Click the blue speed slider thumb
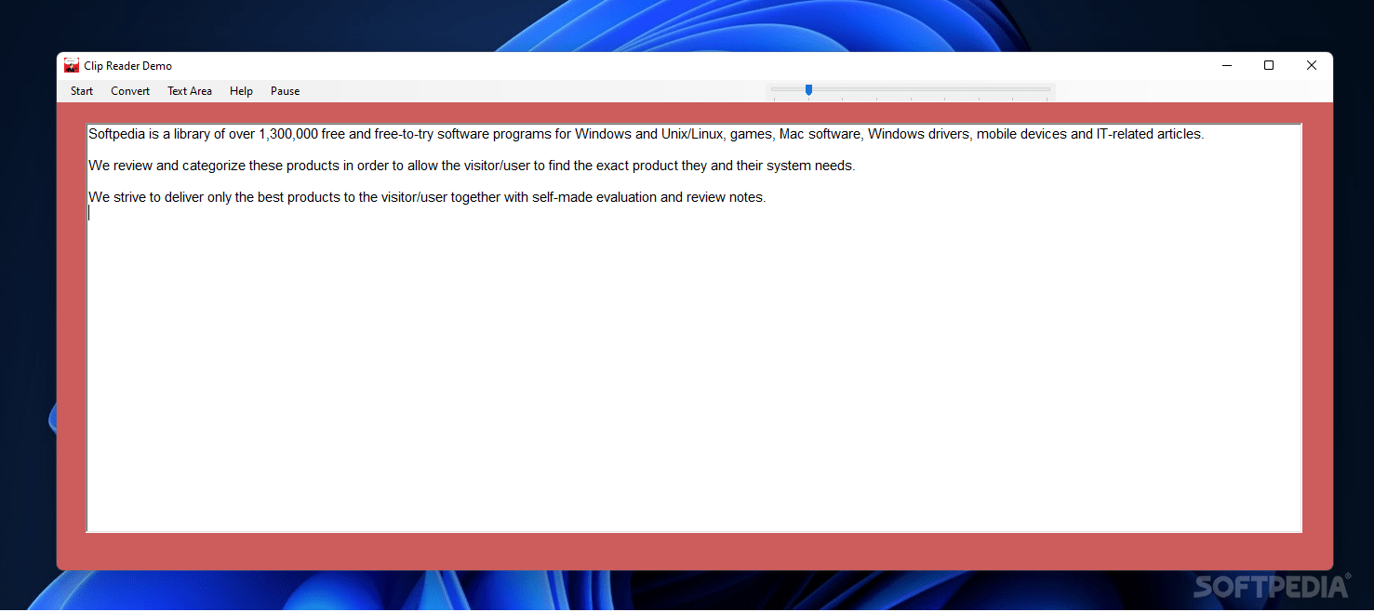This screenshot has height=612, width=1374. [x=808, y=89]
